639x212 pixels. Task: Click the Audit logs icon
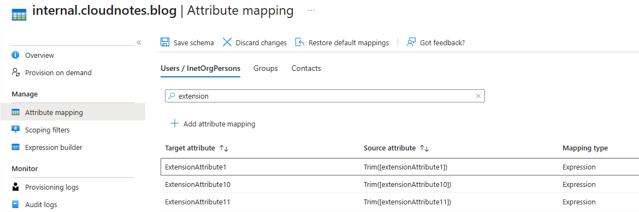click(16, 204)
